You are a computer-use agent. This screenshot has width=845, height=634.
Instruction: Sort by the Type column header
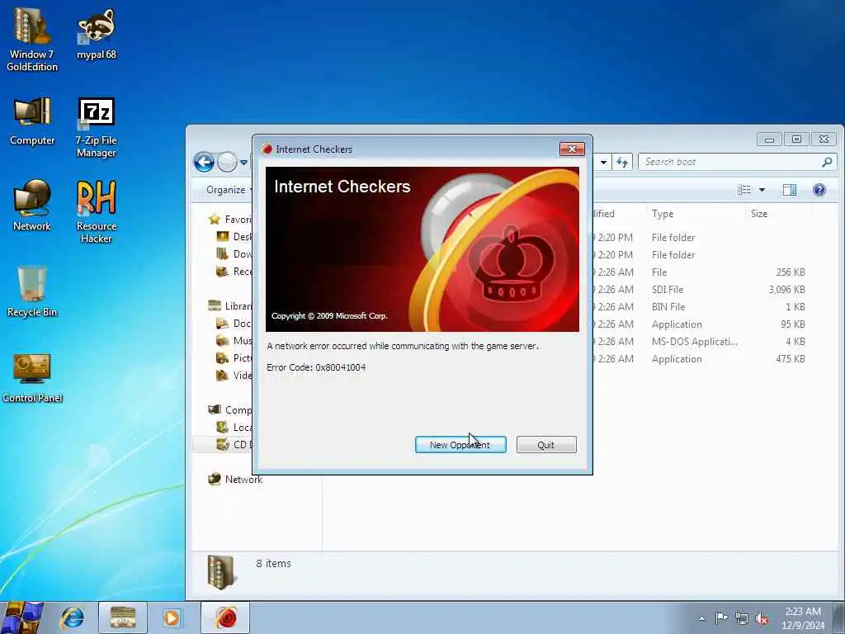[695, 214]
